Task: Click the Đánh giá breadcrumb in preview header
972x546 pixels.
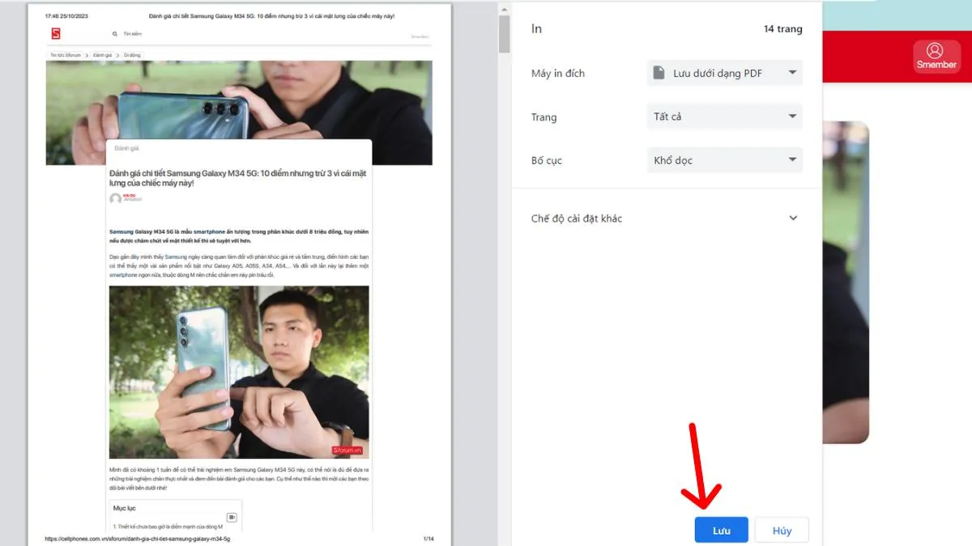Action: tap(102, 55)
